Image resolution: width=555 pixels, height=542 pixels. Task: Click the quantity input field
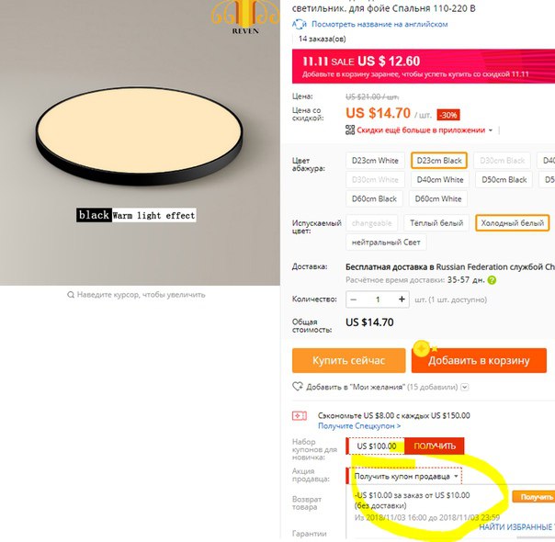coord(378,299)
